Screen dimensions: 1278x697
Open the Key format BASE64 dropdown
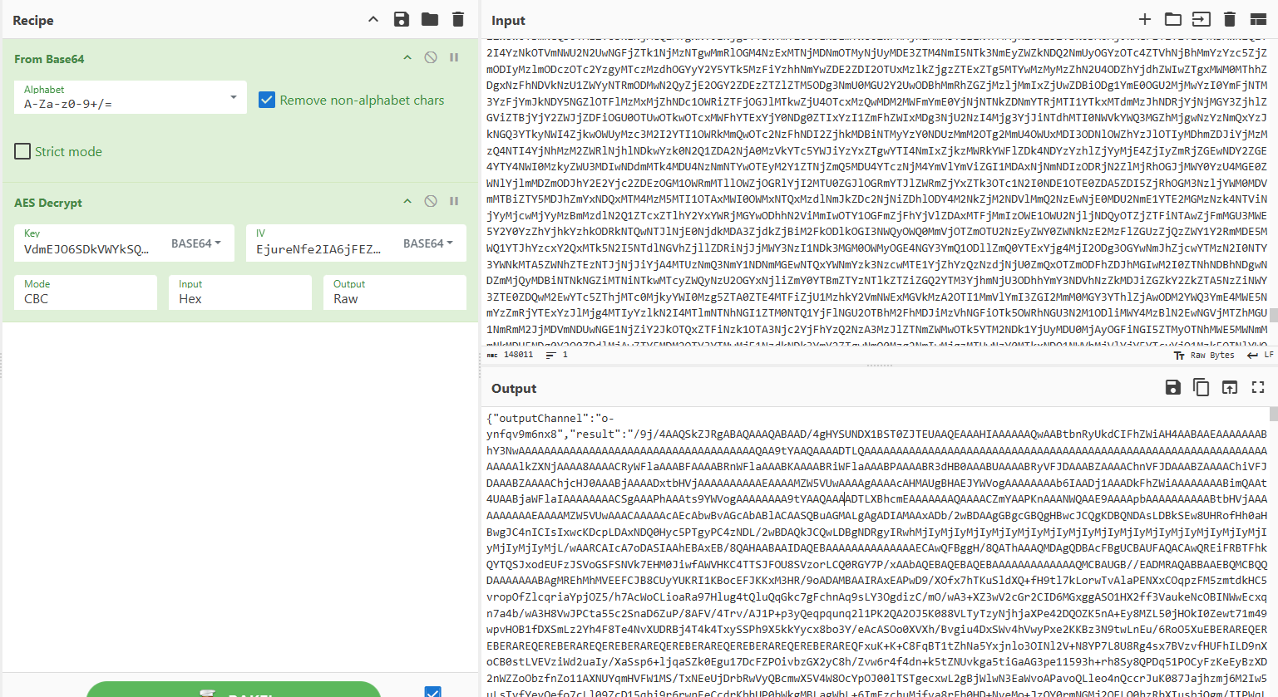tap(196, 243)
